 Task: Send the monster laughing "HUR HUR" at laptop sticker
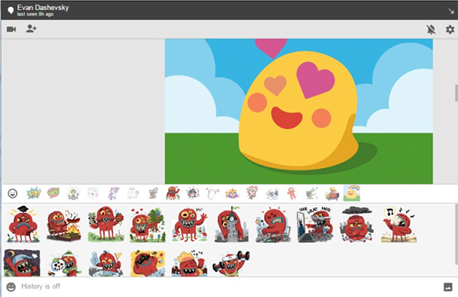point(314,224)
